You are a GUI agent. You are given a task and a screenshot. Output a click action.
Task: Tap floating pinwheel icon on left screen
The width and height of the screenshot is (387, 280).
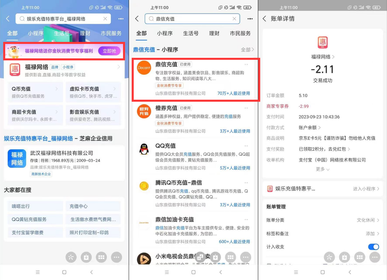coord(71,257)
